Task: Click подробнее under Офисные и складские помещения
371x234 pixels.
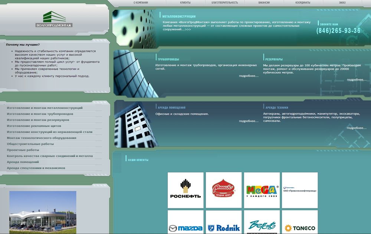Action: point(249,121)
